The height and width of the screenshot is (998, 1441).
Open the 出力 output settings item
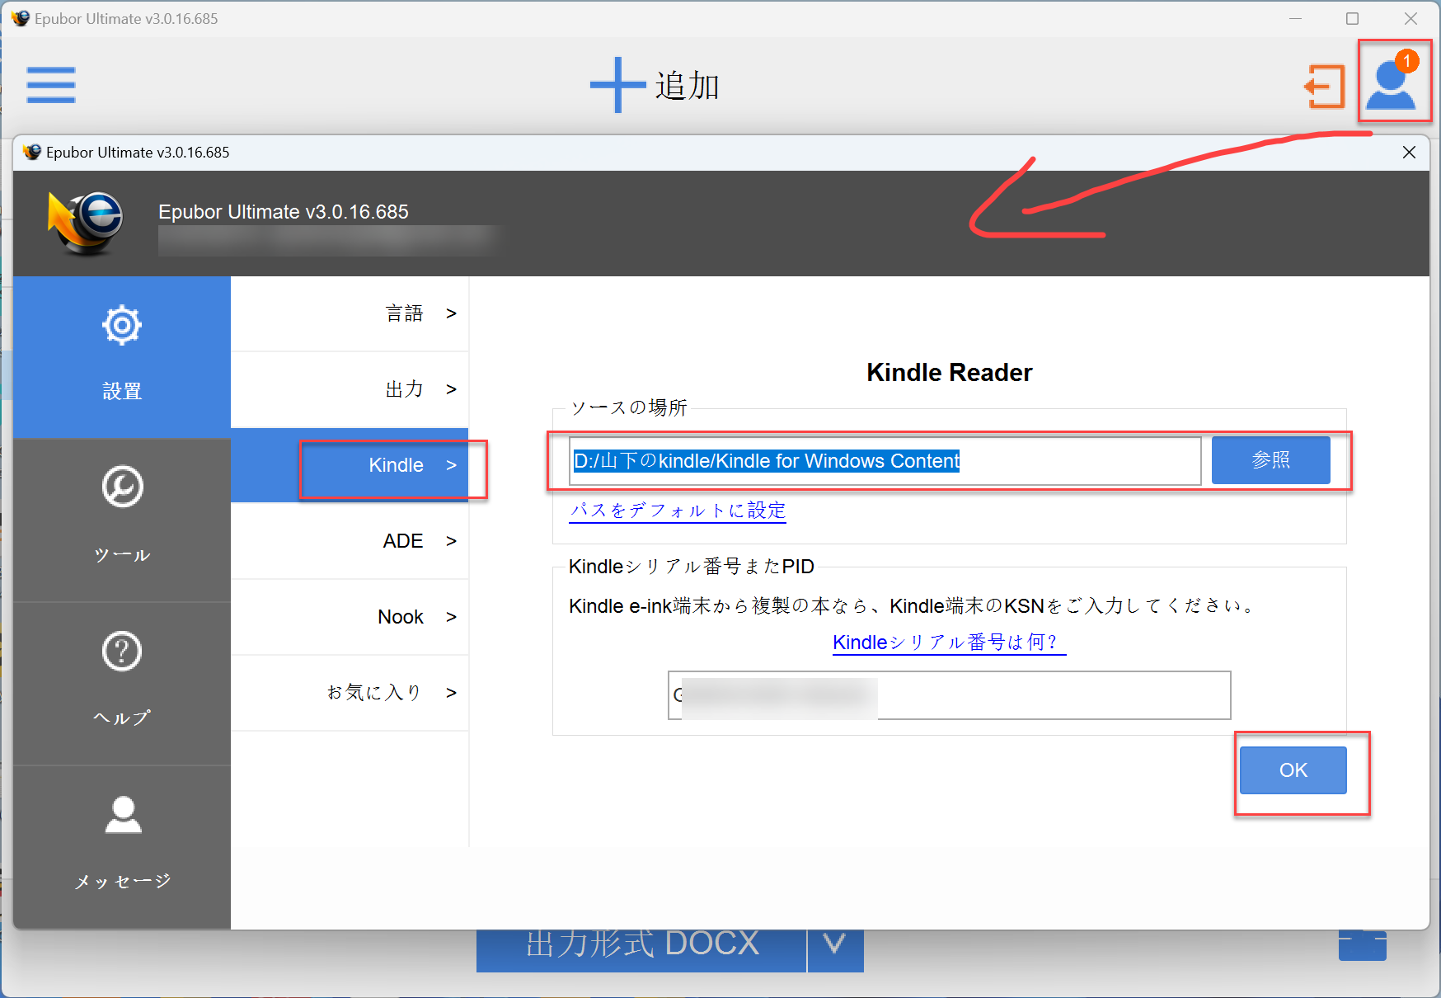tap(350, 389)
